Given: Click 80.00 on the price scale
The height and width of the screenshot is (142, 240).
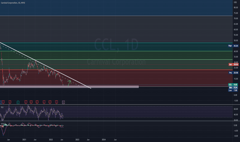Looking at the screenshot, I should [236, 7].
